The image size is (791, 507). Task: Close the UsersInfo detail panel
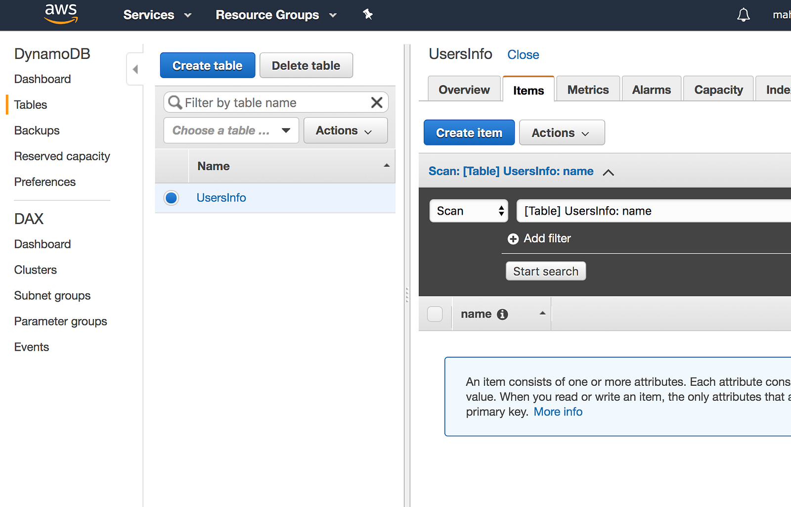pyautogui.click(x=523, y=55)
